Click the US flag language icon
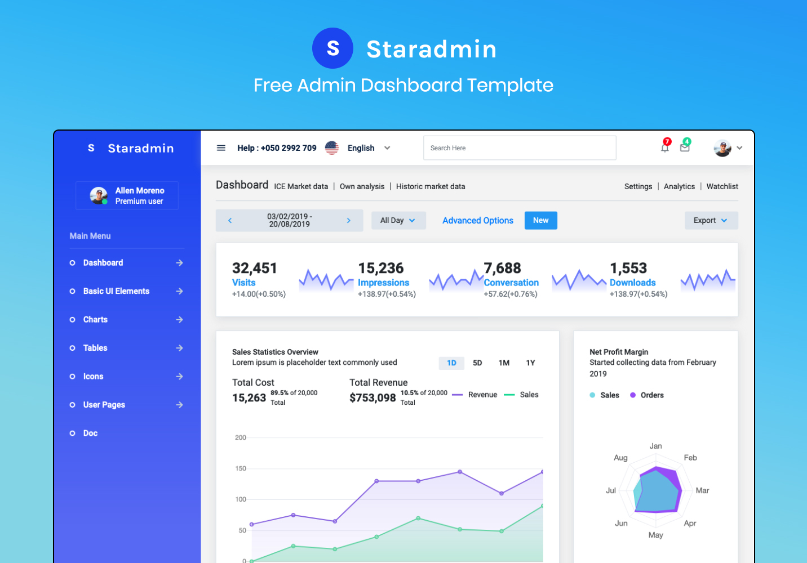Image resolution: width=807 pixels, height=563 pixels. (x=332, y=148)
